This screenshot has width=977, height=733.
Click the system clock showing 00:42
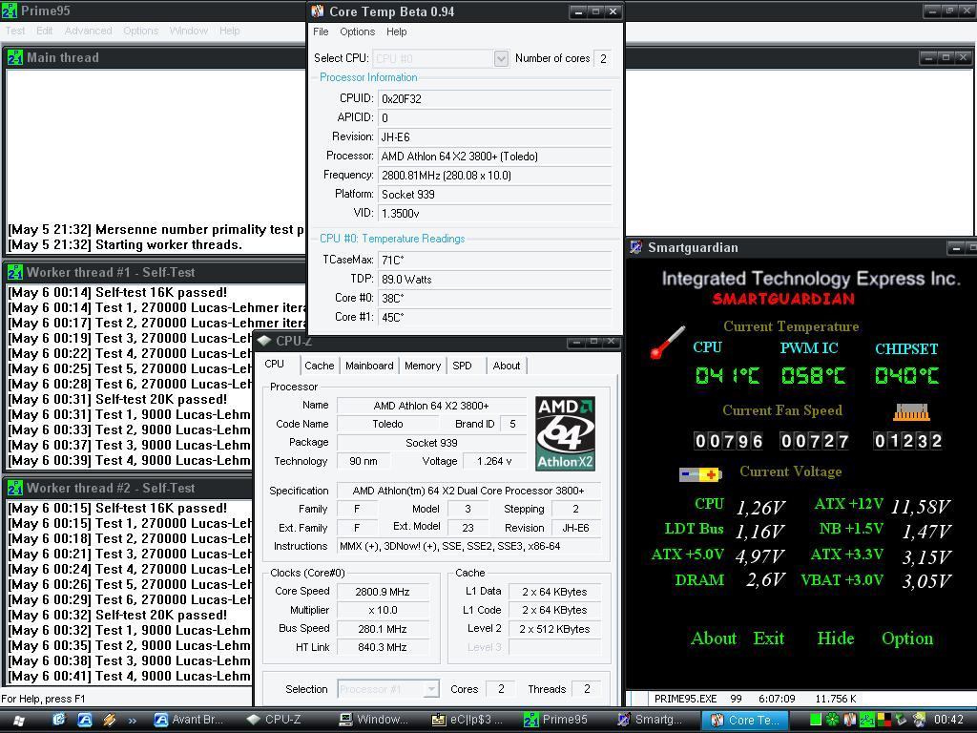pyautogui.click(x=948, y=720)
